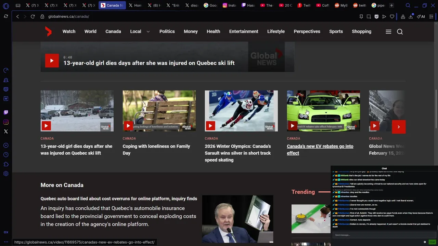Click the Global News logo

click(49, 31)
